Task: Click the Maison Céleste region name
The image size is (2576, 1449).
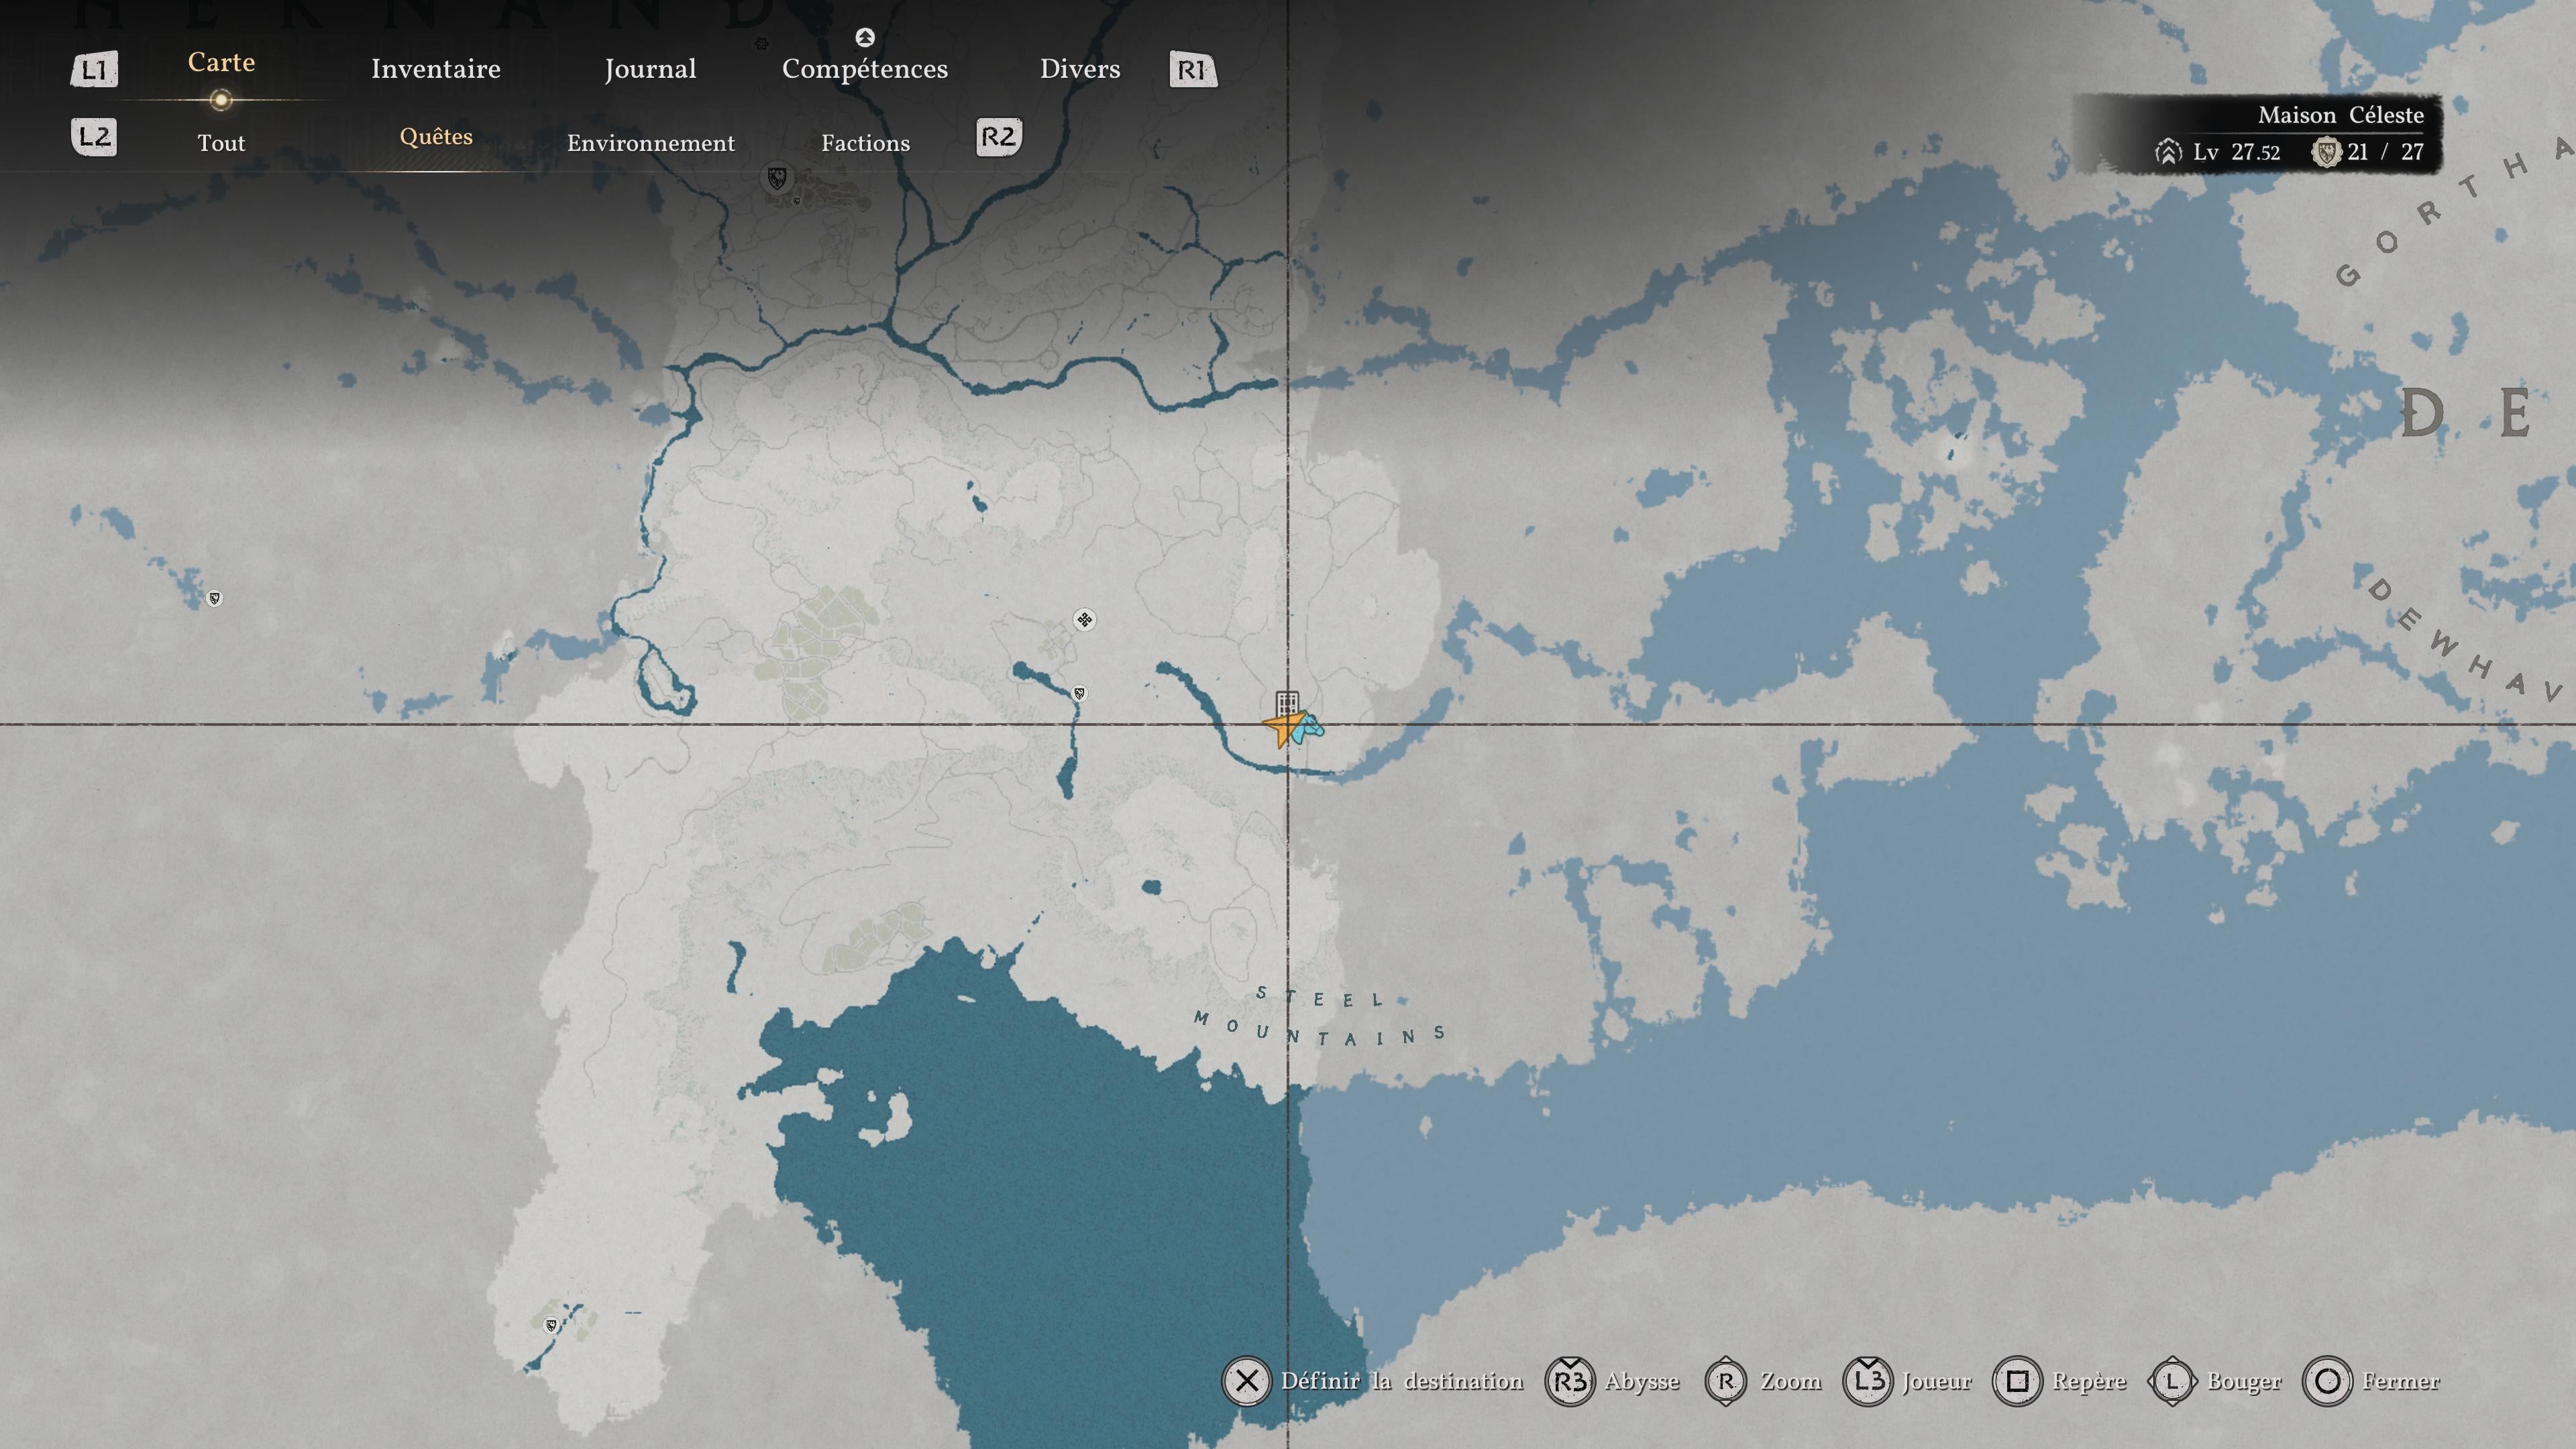Action: (2341, 115)
